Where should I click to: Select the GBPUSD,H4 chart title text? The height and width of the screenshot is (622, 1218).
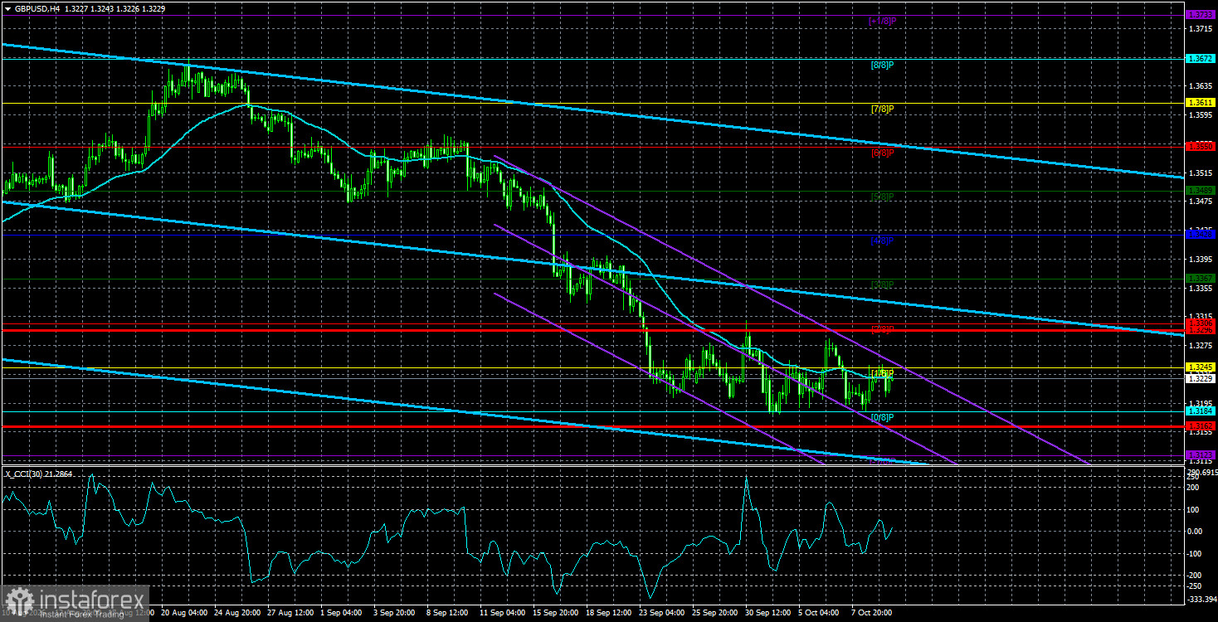point(37,8)
